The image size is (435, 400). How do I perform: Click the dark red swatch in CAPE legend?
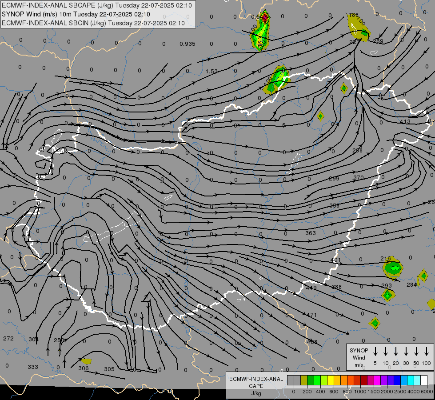(x=364, y=380)
